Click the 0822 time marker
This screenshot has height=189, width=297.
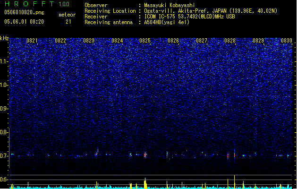point(60,41)
